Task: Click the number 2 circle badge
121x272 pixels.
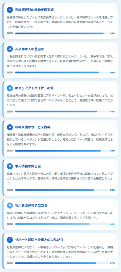Action: [10, 49]
